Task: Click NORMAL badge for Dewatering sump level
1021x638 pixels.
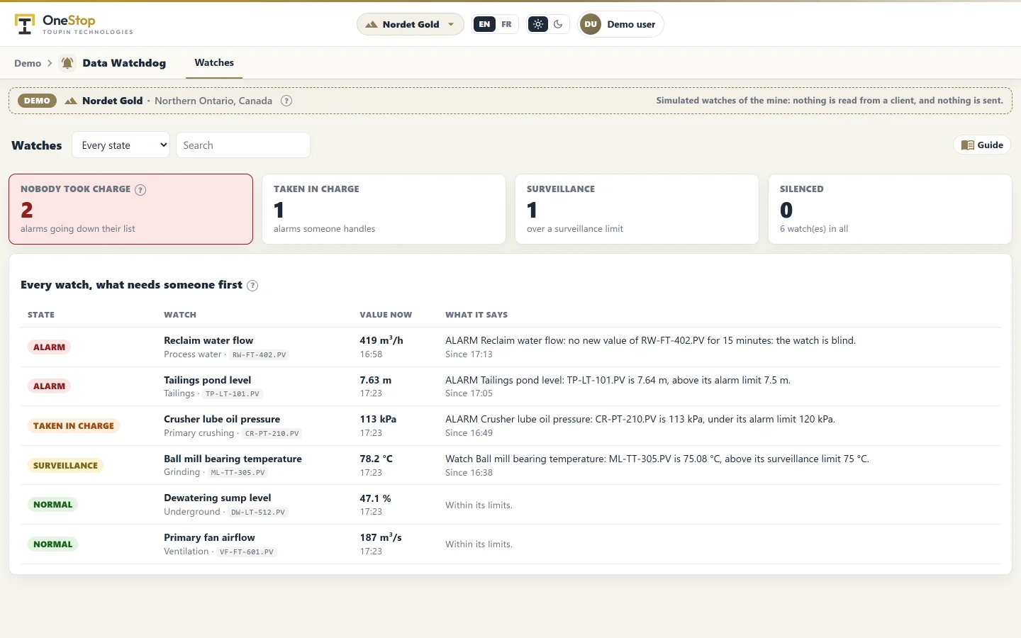Action: [x=52, y=505]
